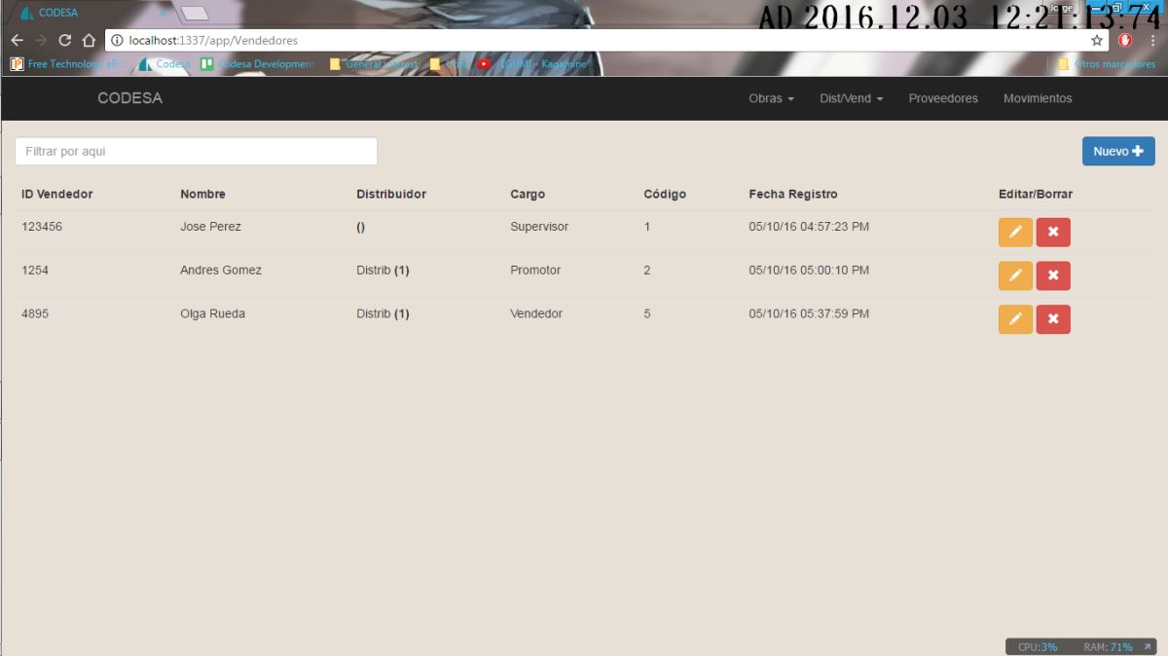The image size is (1168, 656).
Task: Open the Movimientos page
Action: click(x=1038, y=98)
